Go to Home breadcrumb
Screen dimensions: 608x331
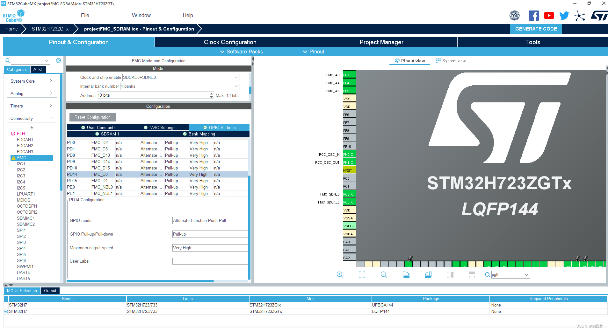coord(11,29)
